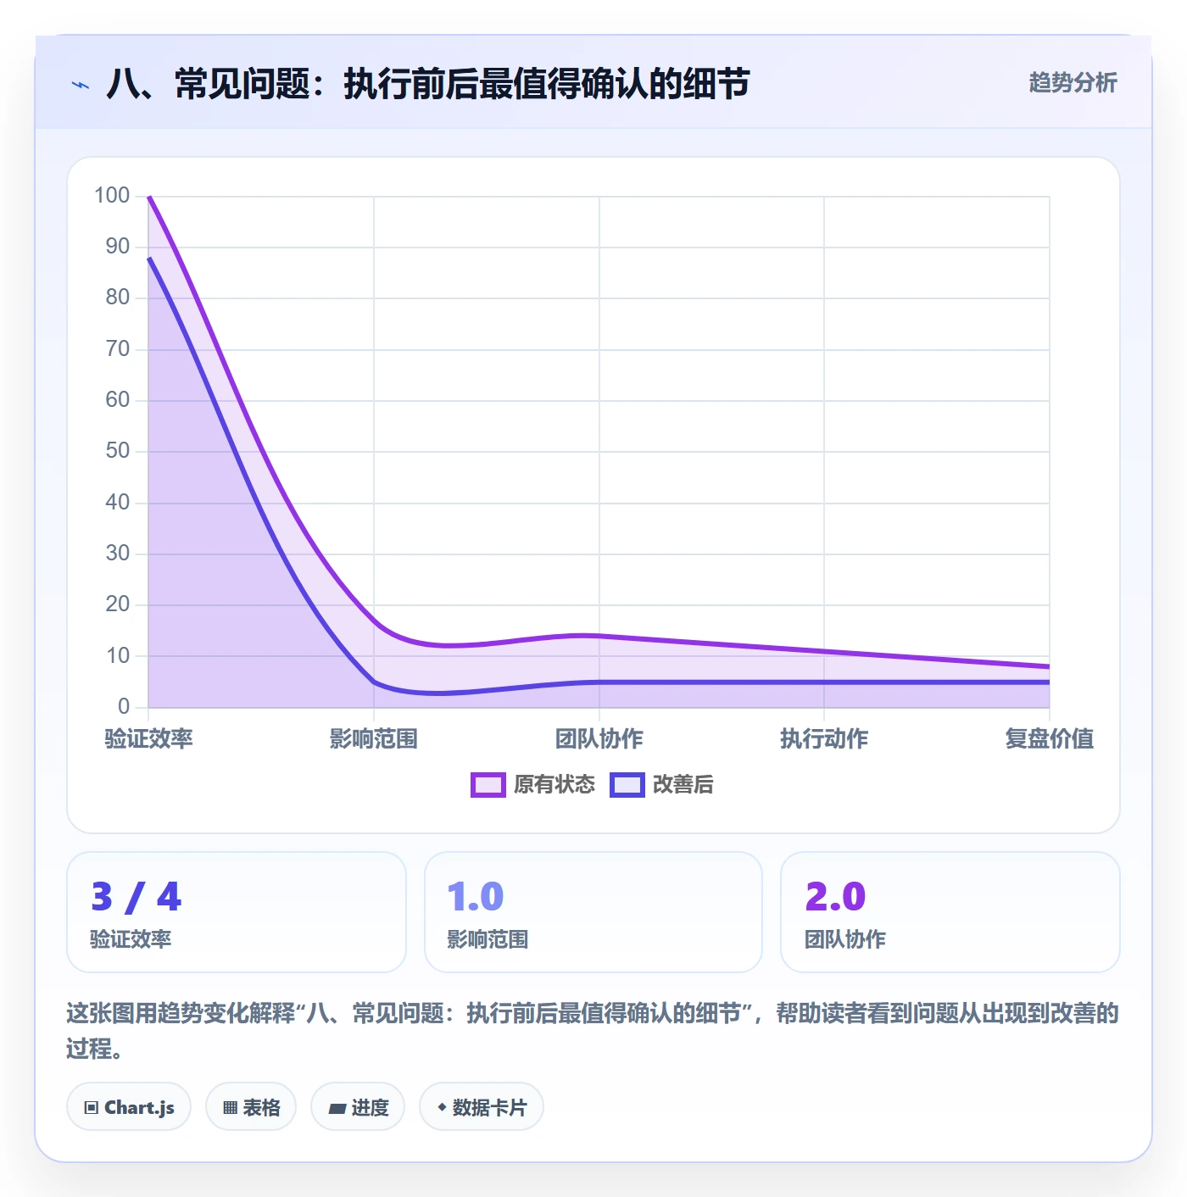The width and height of the screenshot is (1187, 1197).
Task: Select the 3 / 4 验证效率 card
Action: 237,912
